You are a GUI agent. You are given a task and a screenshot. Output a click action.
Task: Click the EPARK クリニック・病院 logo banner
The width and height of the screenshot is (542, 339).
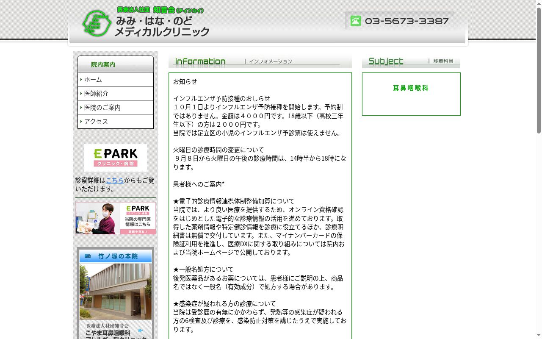116,157
